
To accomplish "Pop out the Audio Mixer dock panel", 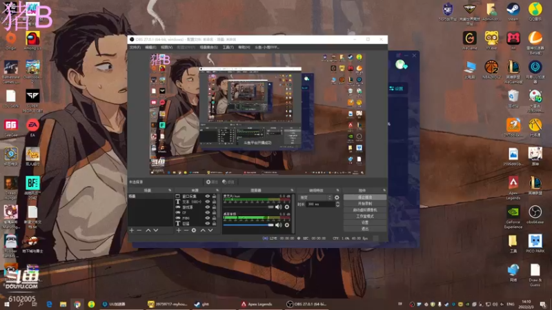I will (292, 190).
